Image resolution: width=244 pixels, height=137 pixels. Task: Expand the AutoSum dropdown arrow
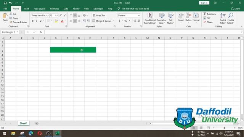coord(218,14)
